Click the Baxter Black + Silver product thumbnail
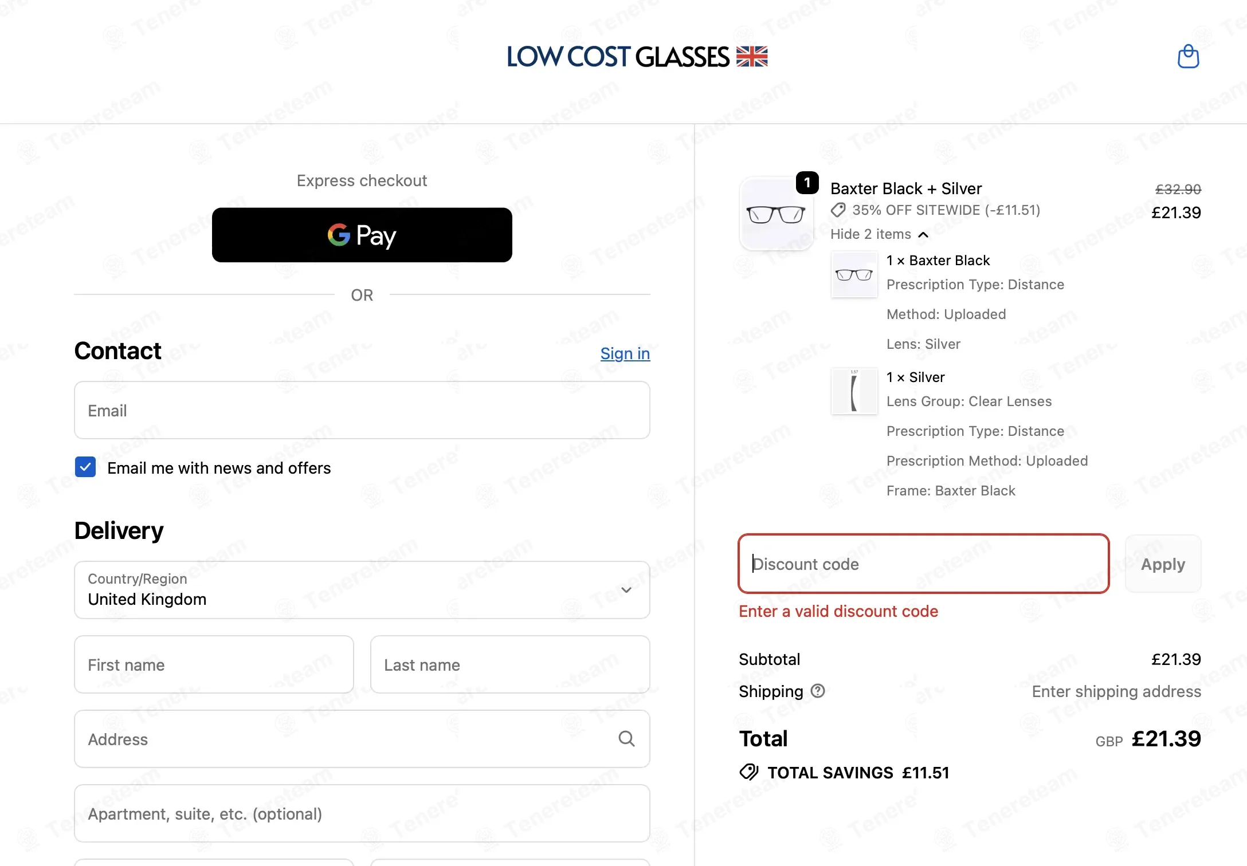 (x=777, y=214)
